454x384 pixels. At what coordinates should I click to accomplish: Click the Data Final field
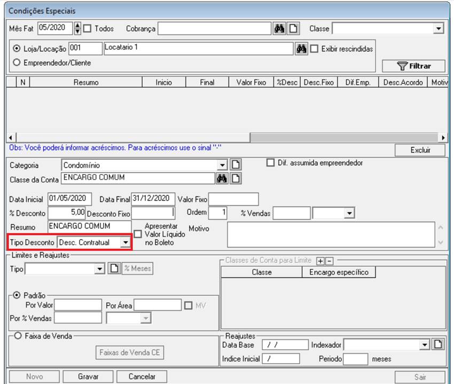(x=153, y=199)
